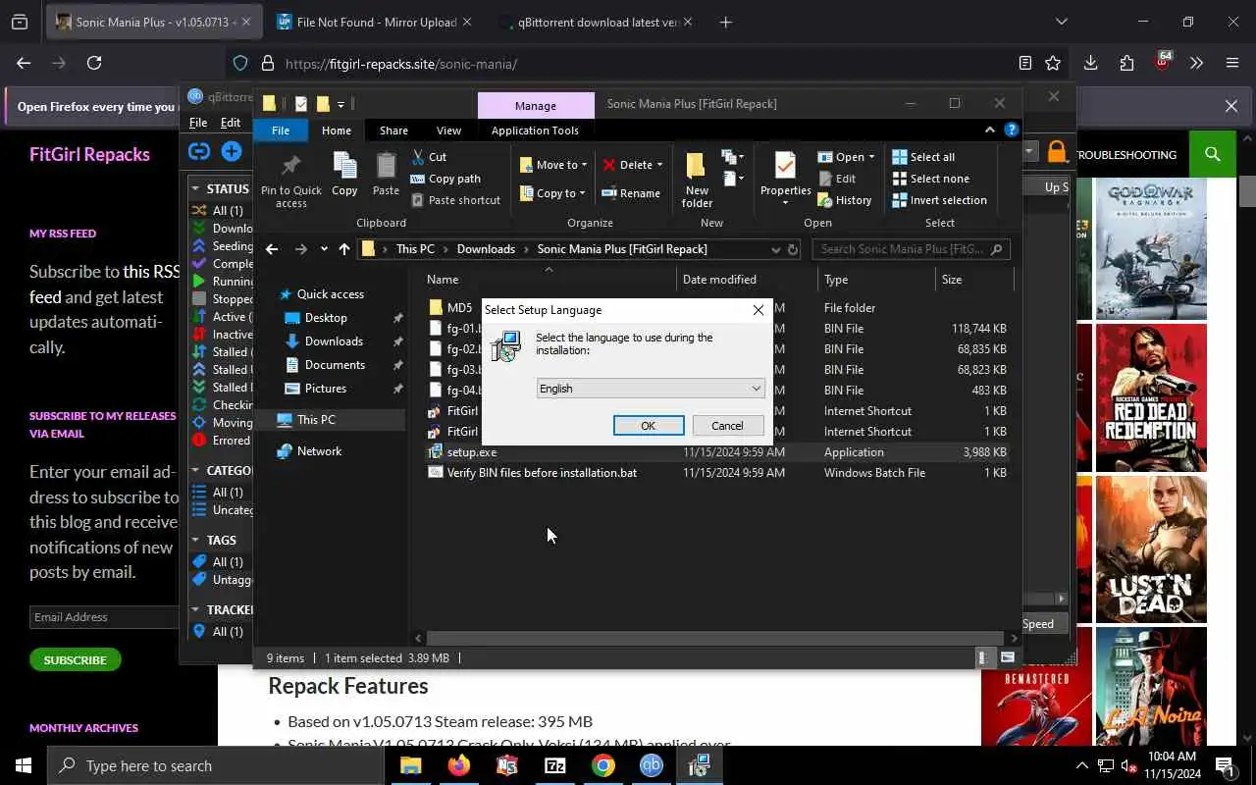
Task: Collapse the Explorer ribbon
Action: 989,130
